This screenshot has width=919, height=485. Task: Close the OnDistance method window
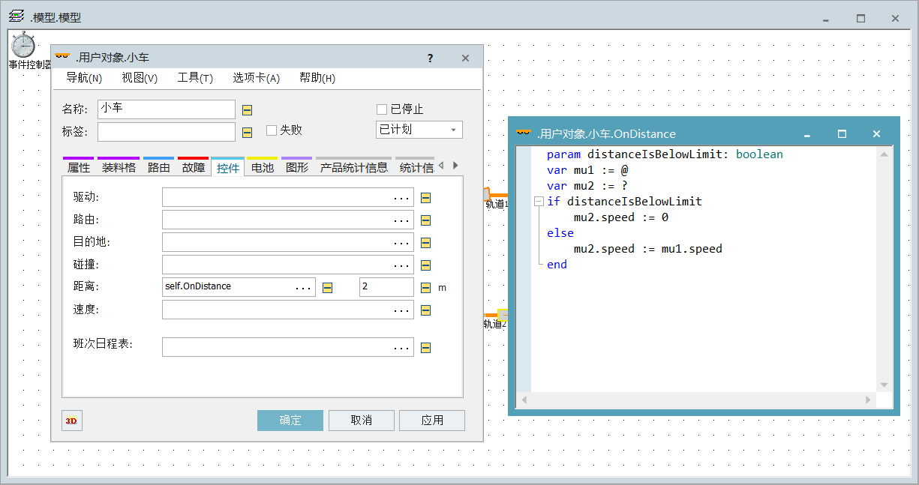(876, 134)
